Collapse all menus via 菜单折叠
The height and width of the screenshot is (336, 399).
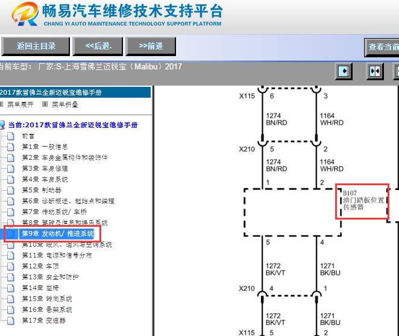click(x=64, y=104)
